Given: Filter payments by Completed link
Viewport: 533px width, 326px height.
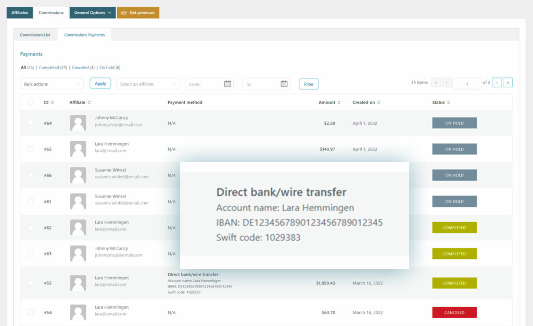Looking at the screenshot, I should point(49,68).
